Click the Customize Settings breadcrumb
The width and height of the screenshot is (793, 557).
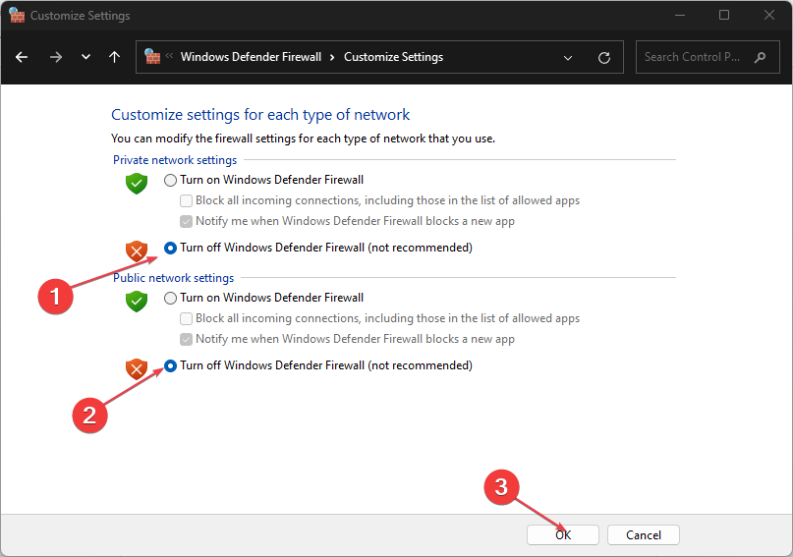coord(393,57)
